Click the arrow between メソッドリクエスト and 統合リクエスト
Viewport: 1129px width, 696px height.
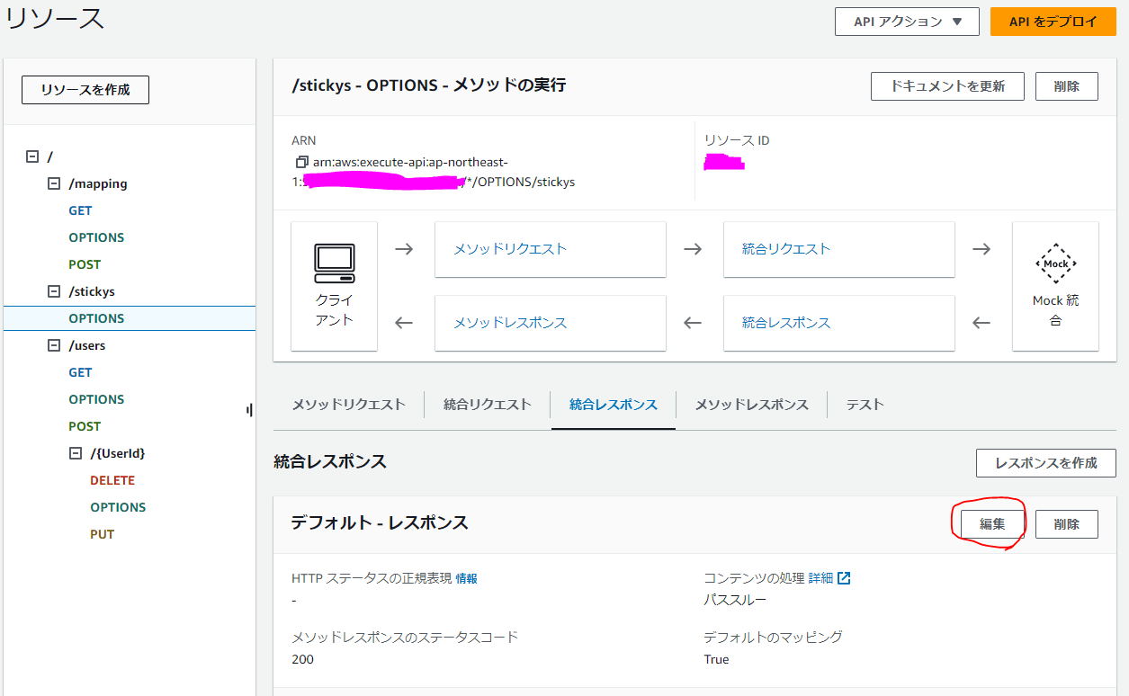tap(692, 249)
